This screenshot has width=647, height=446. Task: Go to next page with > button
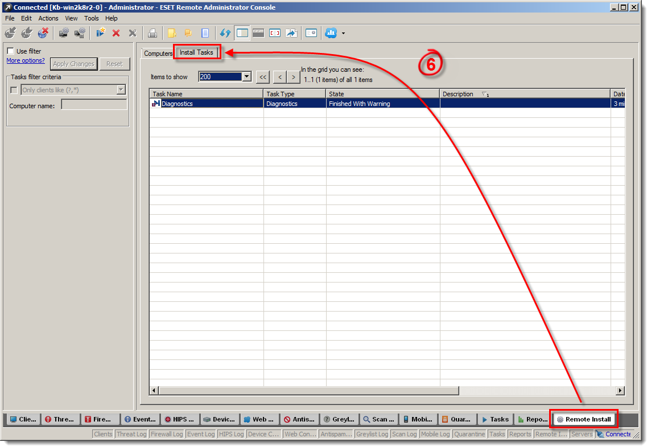pyautogui.click(x=294, y=77)
